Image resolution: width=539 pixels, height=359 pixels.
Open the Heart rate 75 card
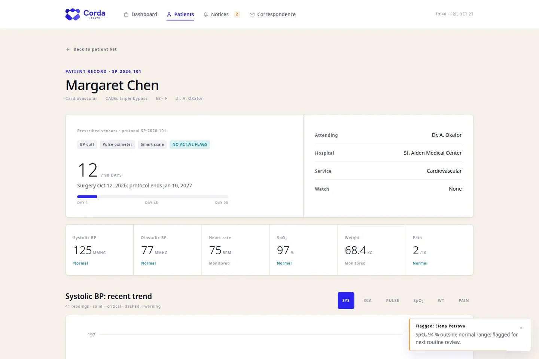(235, 250)
